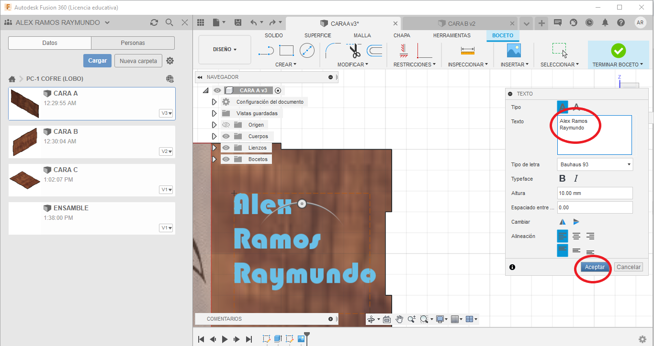Switch to the Personas tab

tap(133, 43)
